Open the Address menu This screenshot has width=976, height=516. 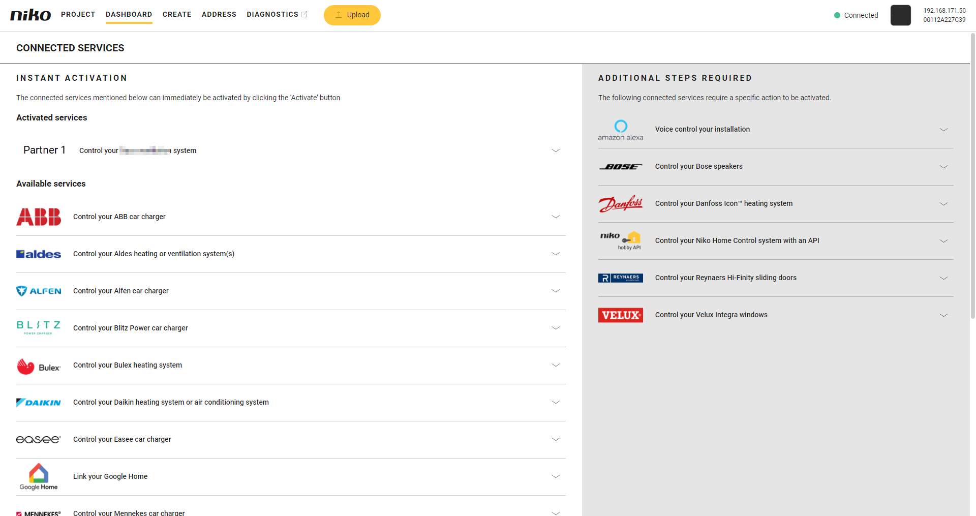[219, 14]
